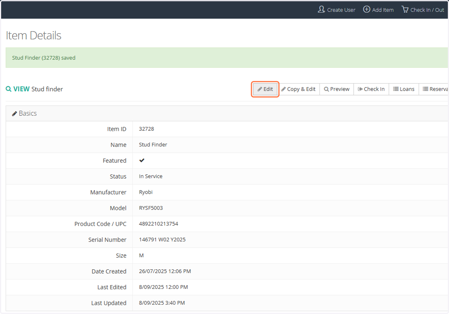This screenshot has height=314, width=449.
Task: Click the Copy & Edit button
Action: 299,89
